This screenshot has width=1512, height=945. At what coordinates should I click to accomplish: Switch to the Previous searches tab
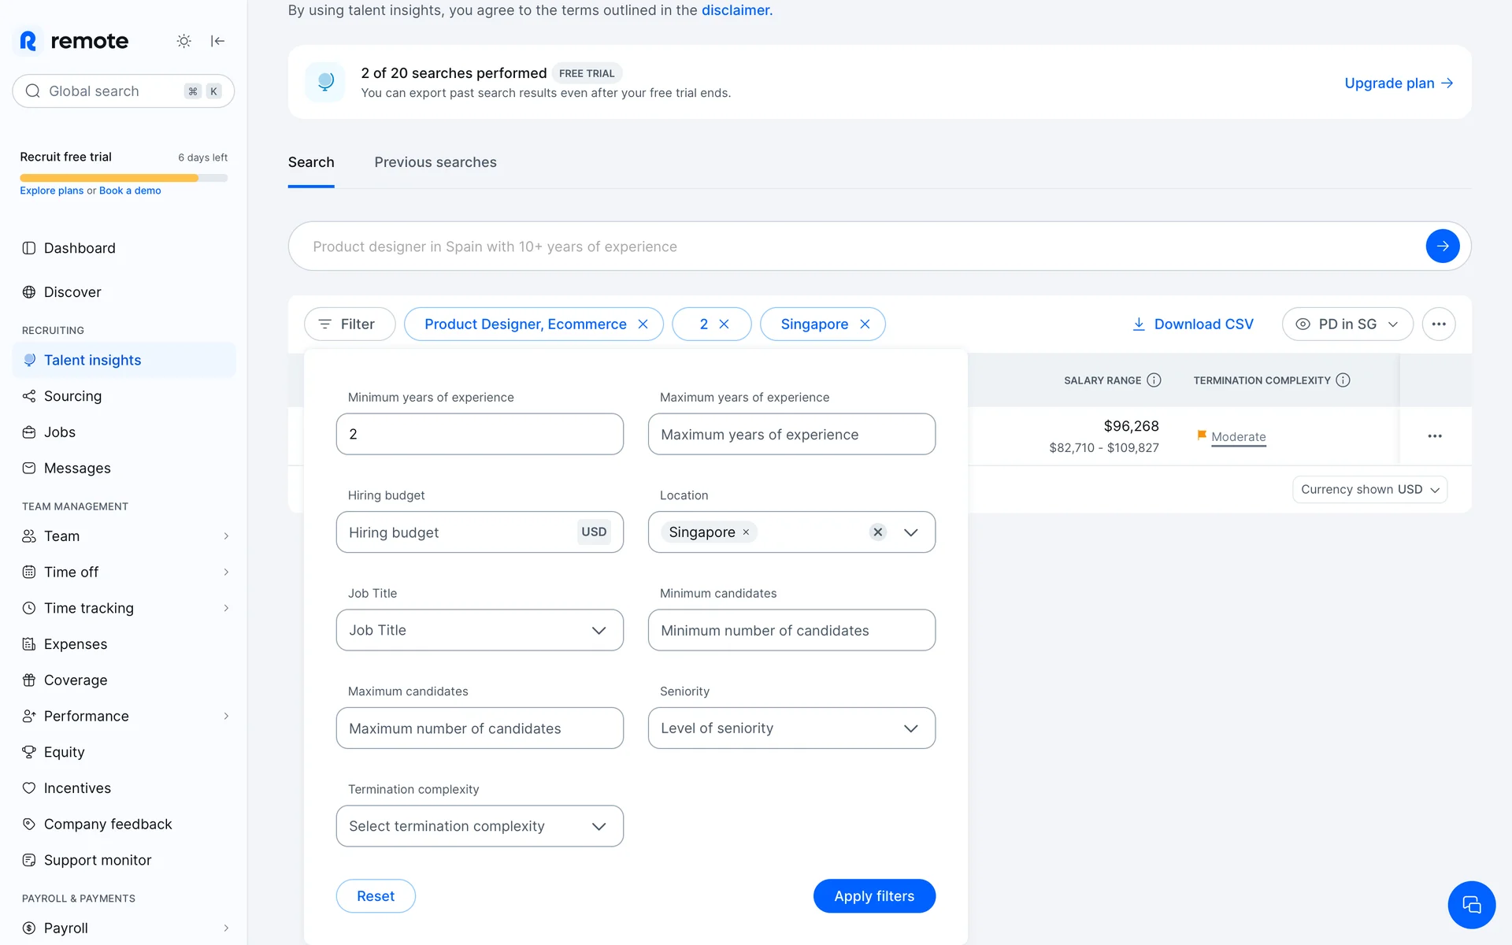[x=435, y=162]
